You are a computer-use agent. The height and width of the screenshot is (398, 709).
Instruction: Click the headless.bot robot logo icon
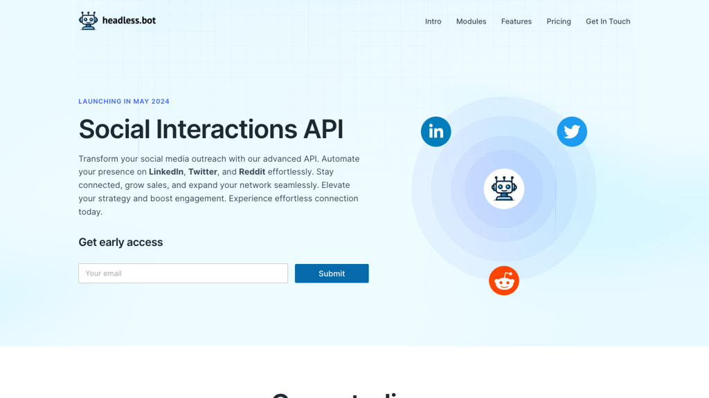point(88,20)
